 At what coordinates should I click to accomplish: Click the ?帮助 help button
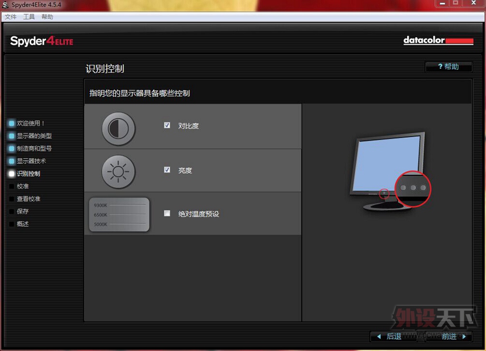[x=449, y=66]
